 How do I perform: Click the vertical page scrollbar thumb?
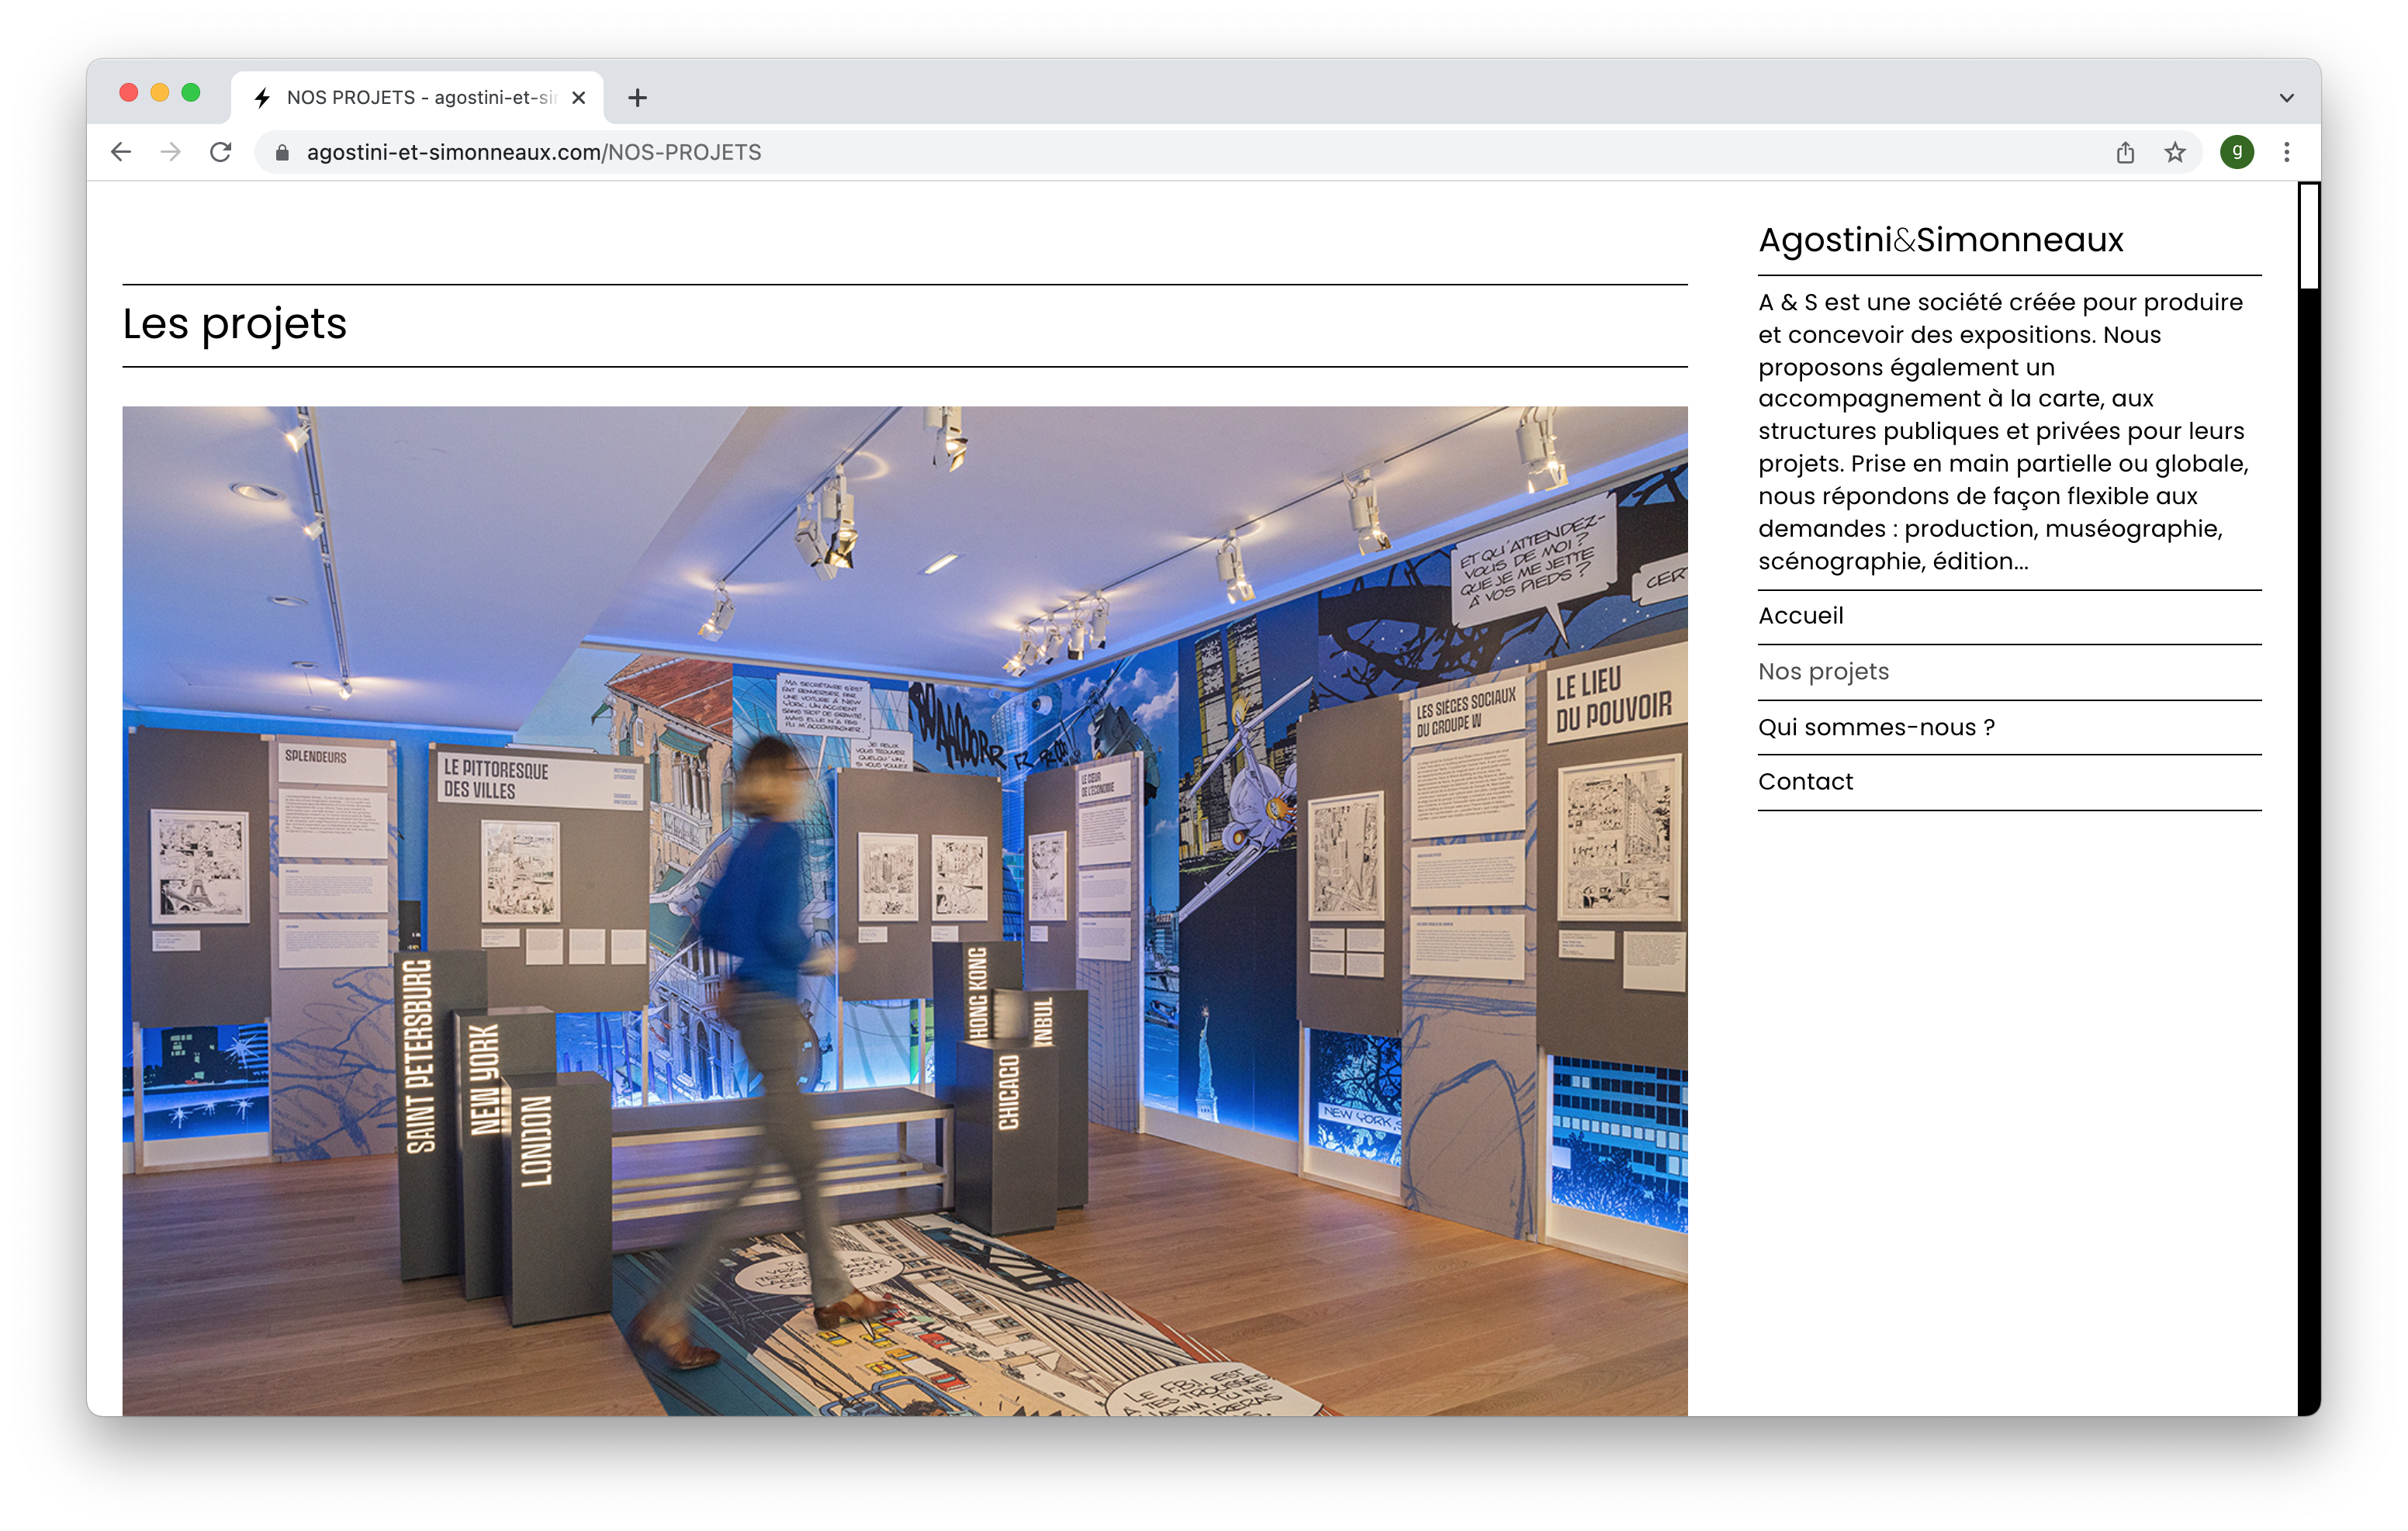[2308, 236]
